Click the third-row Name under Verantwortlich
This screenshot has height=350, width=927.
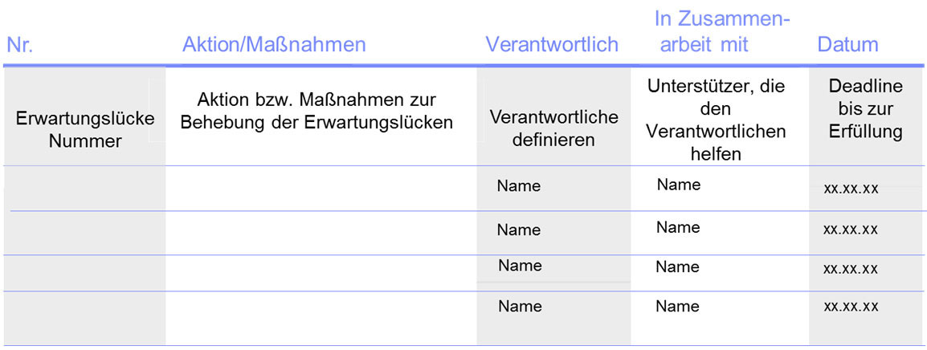520,266
